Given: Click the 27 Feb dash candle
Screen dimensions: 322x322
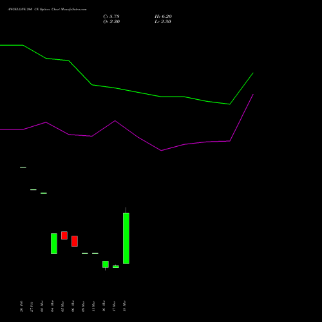Looking at the screenshot, I should pyautogui.click(x=33, y=189).
